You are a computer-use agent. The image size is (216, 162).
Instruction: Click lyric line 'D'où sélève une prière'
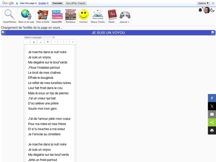(x=43, y=103)
